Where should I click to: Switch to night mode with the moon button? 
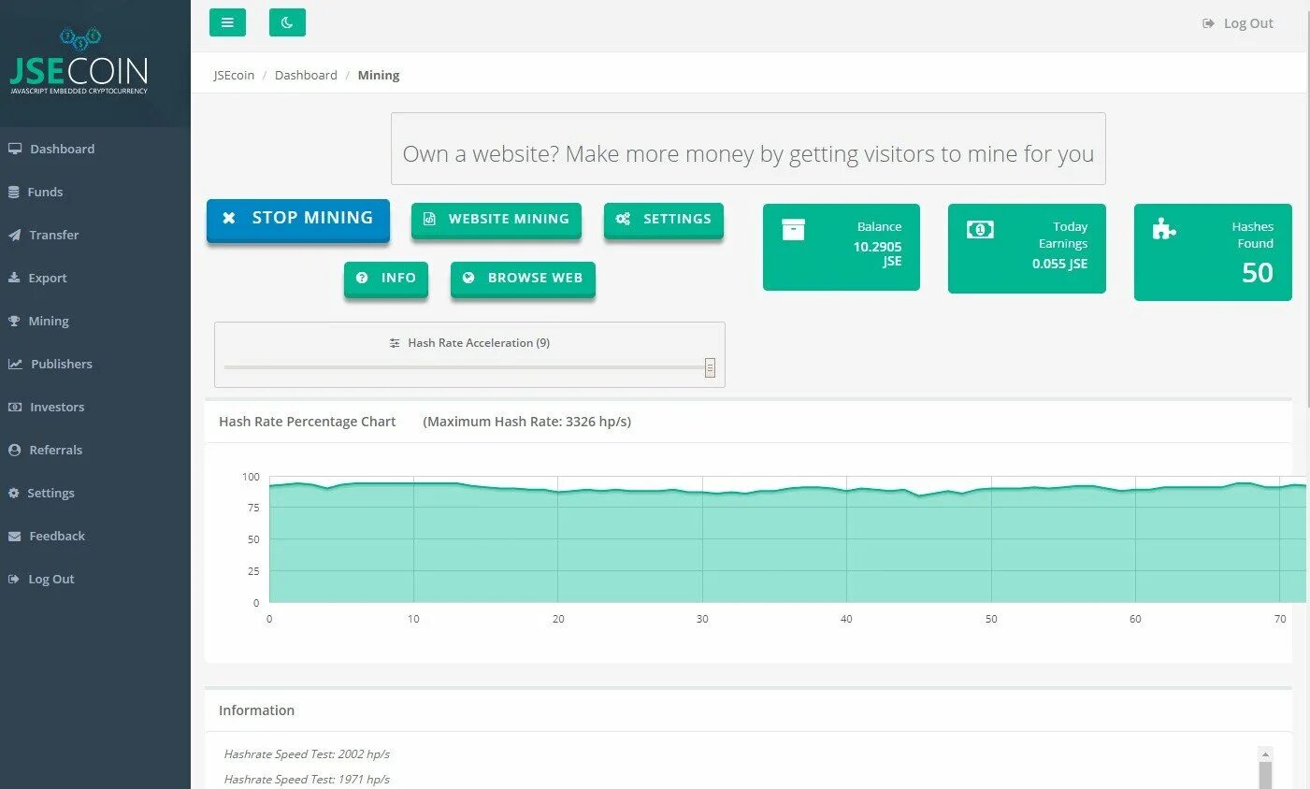287,22
